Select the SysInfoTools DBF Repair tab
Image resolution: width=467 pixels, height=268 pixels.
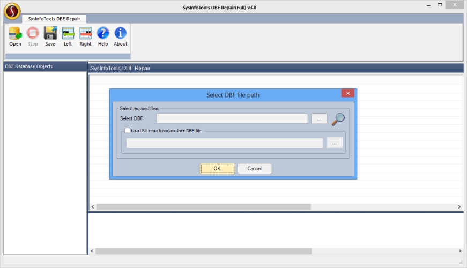coord(54,19)
